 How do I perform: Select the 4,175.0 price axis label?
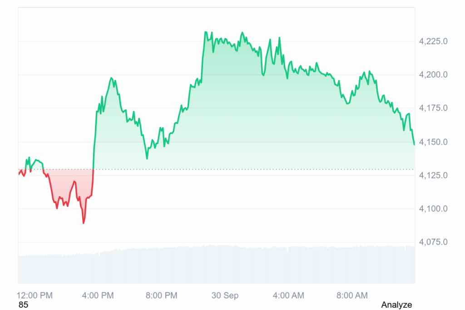point(433,108)
